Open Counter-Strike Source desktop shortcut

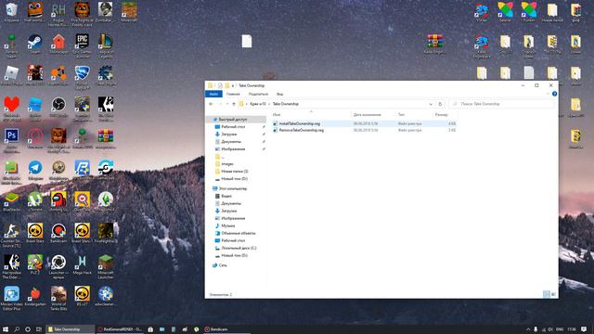point(11,235)
